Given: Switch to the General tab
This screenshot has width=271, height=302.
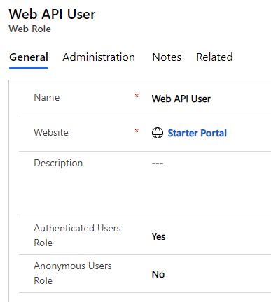Looking at the screenshot, I should [x=29, y=57].
